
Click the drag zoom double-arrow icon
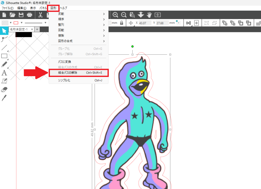click(141, 15)
